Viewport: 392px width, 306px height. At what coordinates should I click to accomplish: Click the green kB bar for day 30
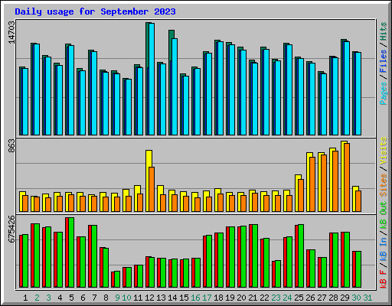pos(358,269)
